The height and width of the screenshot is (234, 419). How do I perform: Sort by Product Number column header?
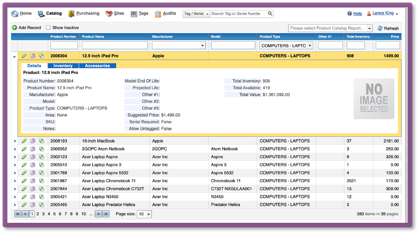[63, 37]
